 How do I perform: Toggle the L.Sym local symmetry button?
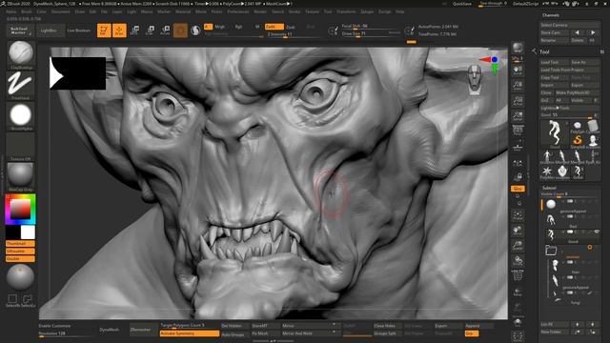pos(518,163)
